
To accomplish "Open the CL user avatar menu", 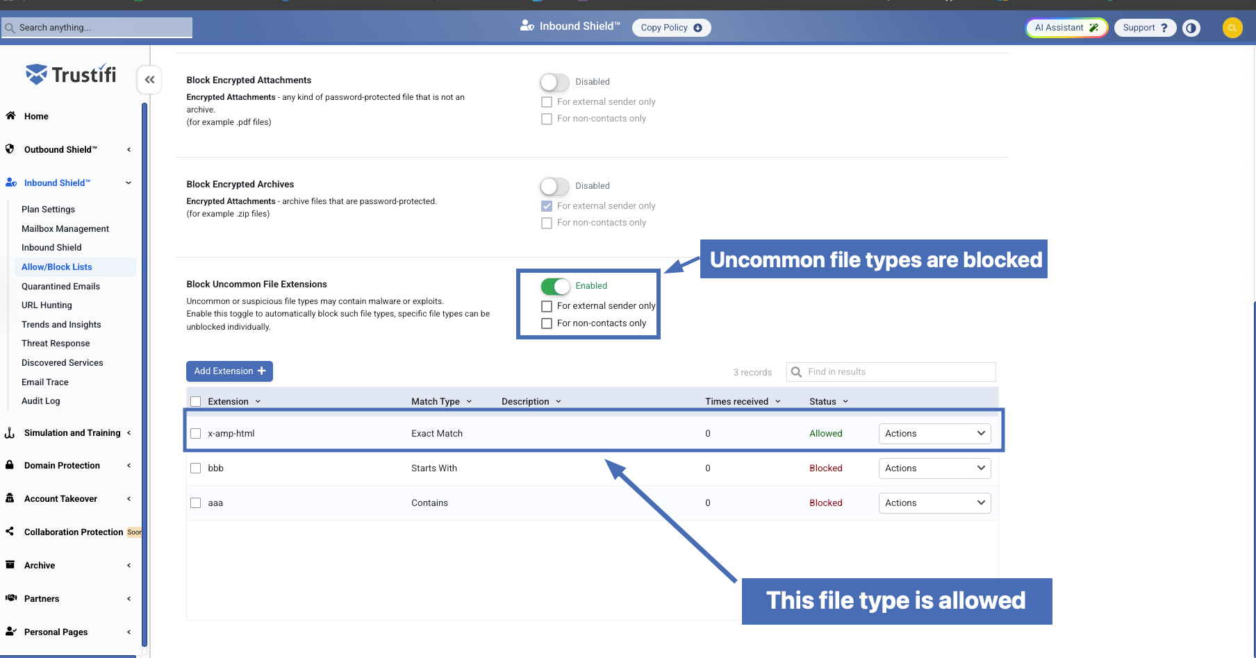I will point(1232,28).
